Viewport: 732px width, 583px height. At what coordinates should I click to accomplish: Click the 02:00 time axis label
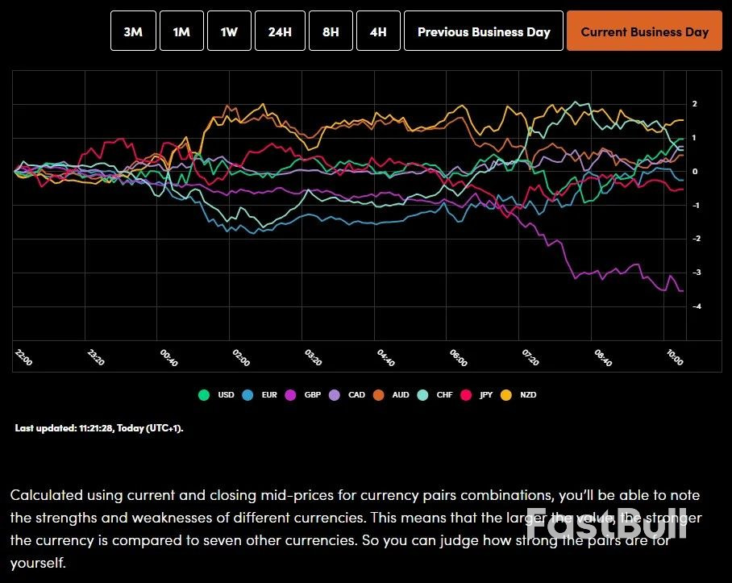pyautogui.click(x=241, y=357)
